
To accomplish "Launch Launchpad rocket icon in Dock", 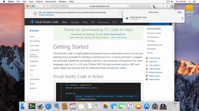I will click(40, 106).
